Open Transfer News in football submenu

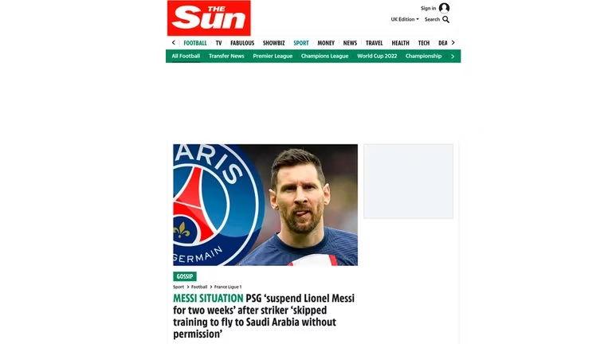tap(226, 56)
